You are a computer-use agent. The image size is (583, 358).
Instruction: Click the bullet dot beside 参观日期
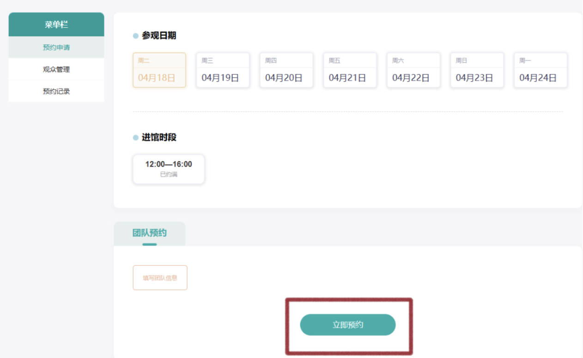136,36
